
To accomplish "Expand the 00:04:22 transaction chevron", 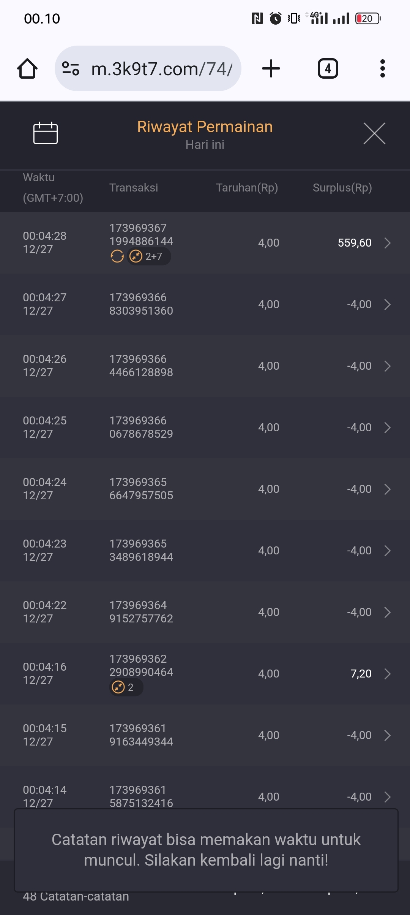I will pyautogui.click(x=387, y=612).
